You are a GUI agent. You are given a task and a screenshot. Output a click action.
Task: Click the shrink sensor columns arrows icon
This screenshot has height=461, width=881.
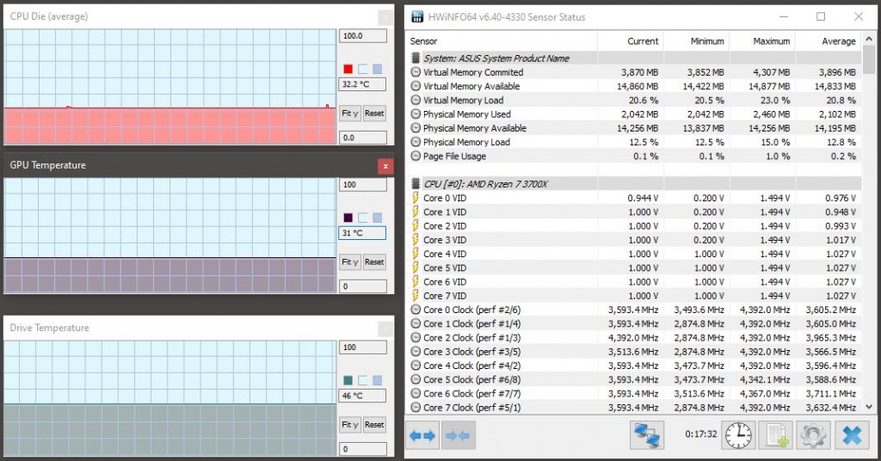click(459, 435)
